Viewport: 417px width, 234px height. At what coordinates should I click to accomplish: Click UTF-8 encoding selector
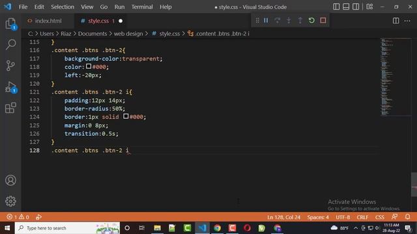click(343, 217)
